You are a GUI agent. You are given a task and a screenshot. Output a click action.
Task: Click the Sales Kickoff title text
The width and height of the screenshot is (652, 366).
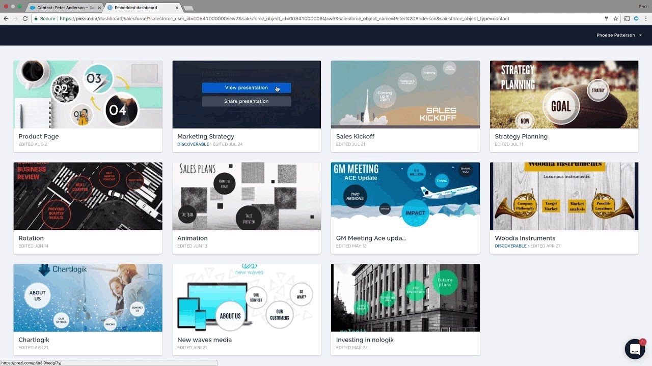coord(355,137)
